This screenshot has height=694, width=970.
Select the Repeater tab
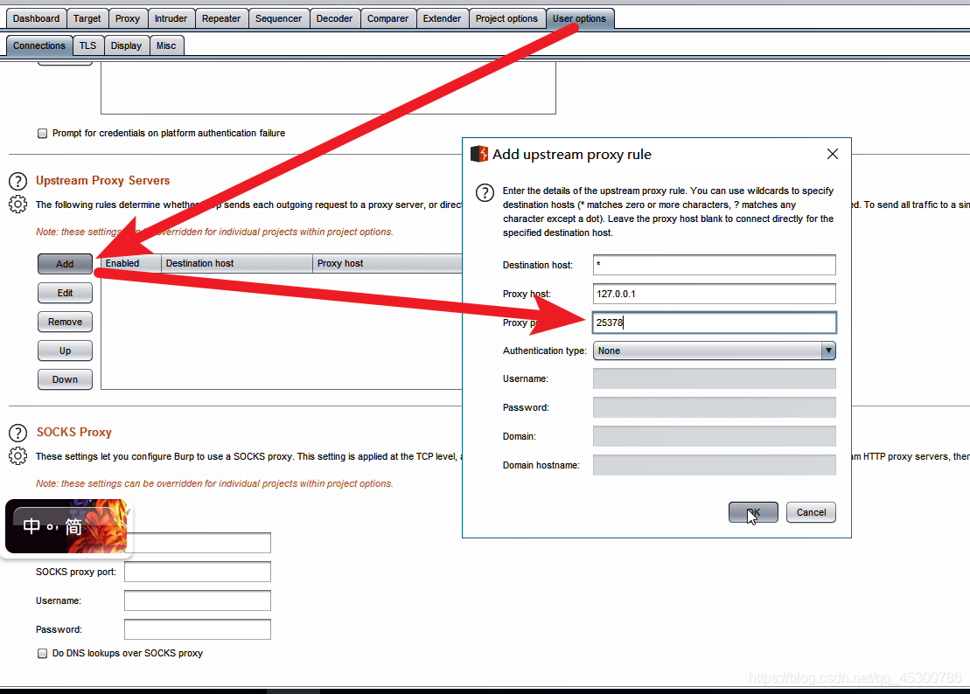pyautogui.click(x=220, y=18)
